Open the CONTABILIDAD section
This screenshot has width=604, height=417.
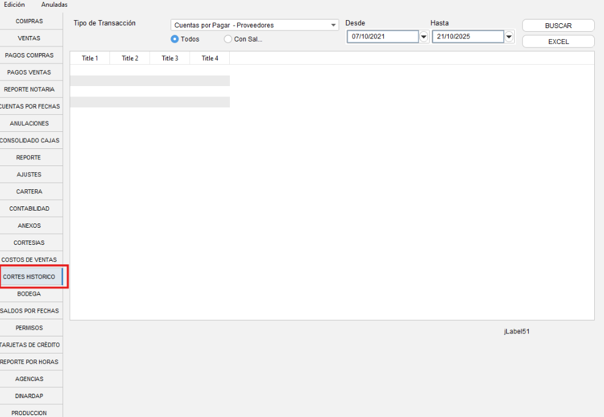tap(29, 209)
